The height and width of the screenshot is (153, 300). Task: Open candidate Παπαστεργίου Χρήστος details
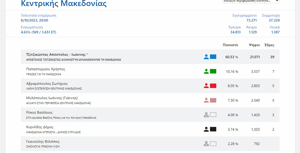pos(46,69)
